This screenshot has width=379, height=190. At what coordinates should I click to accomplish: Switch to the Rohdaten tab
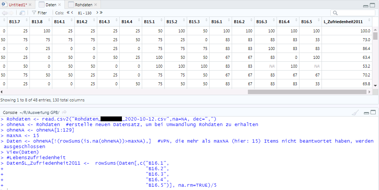[84, 5]
